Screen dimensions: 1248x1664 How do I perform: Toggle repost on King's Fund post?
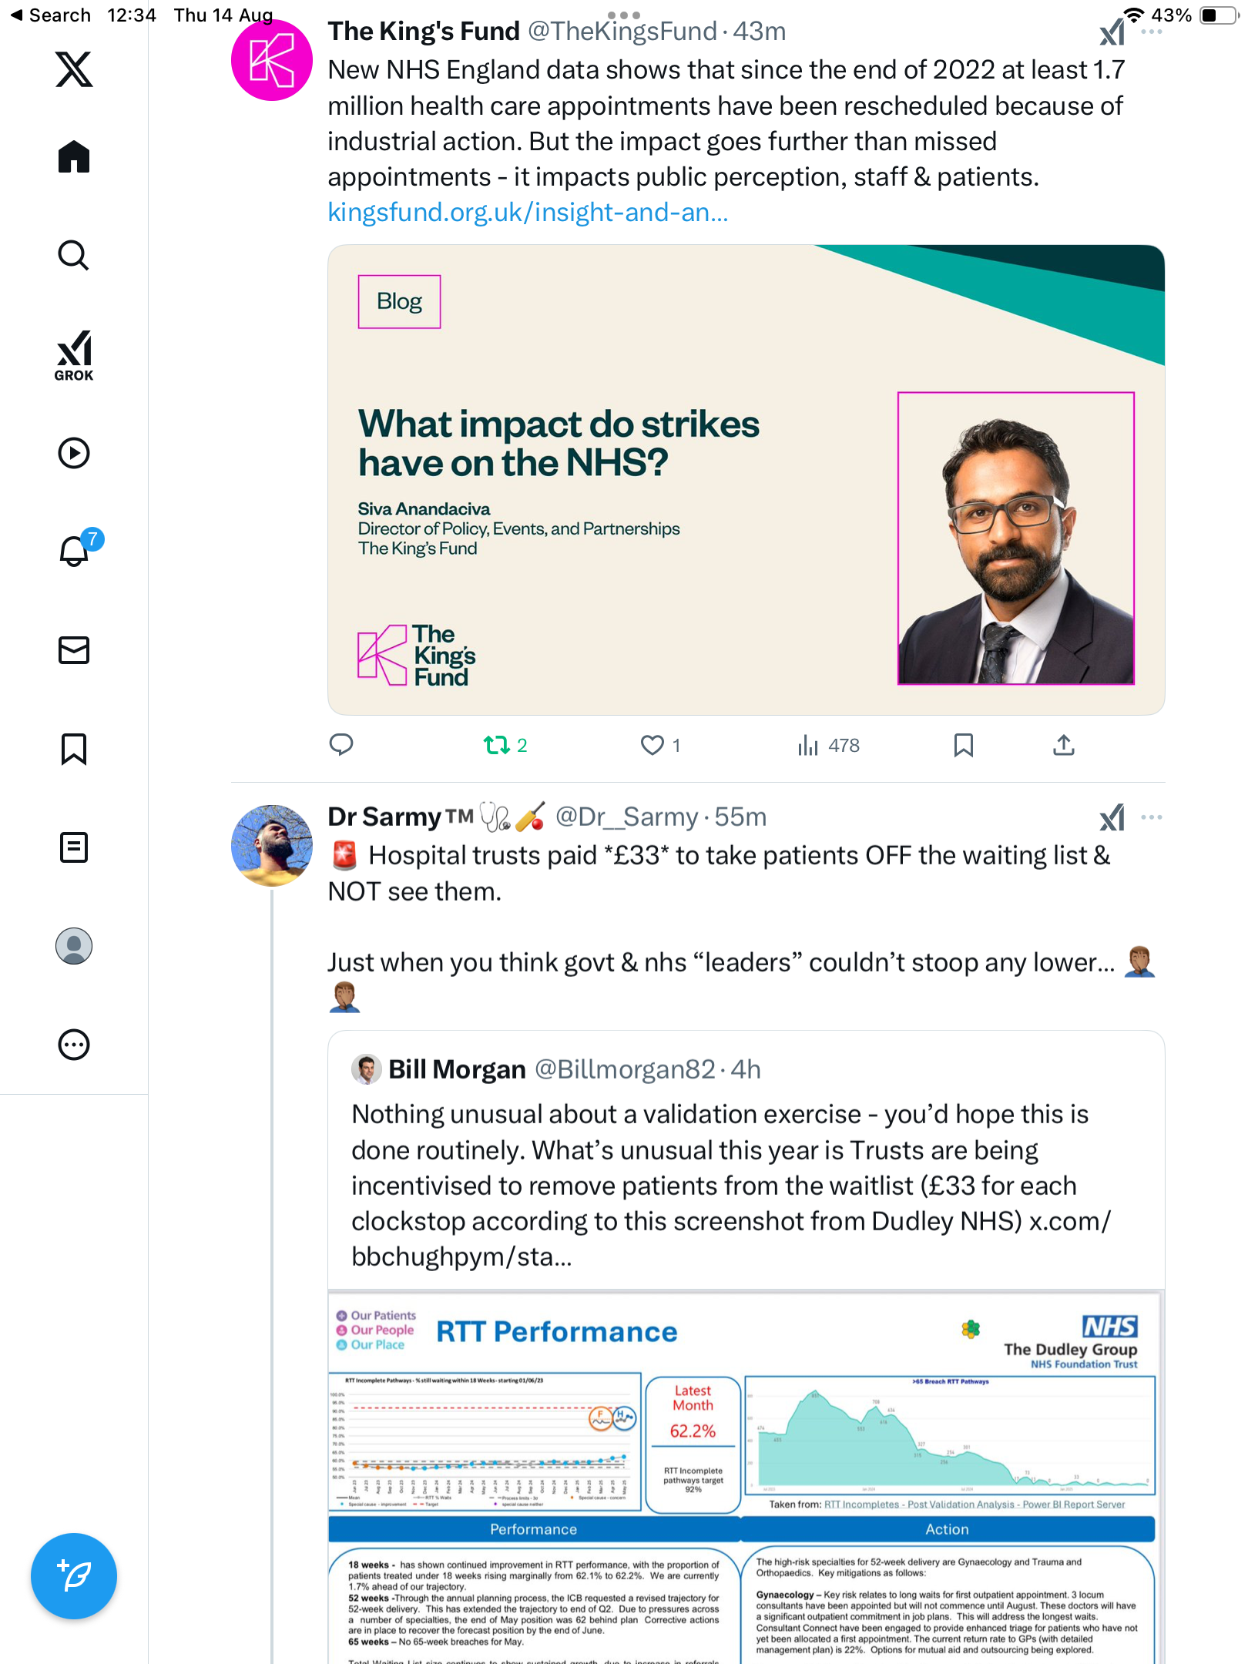[x=497, y=745]
